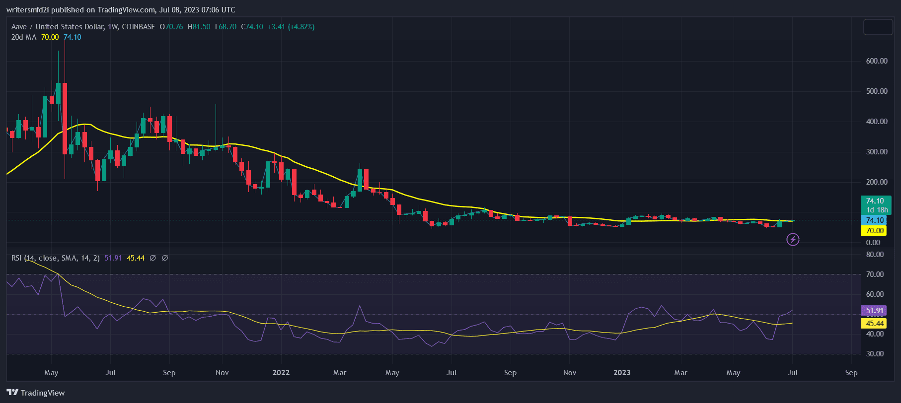Click the purple lightning bolt event icon

coord(793,240)
